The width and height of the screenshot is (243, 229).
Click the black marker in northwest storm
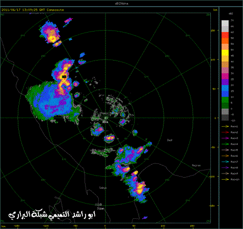click(x=64, y=77)
